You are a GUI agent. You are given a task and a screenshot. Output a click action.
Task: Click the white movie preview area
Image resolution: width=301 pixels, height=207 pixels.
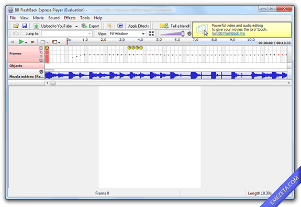click(x=150, y=137)
